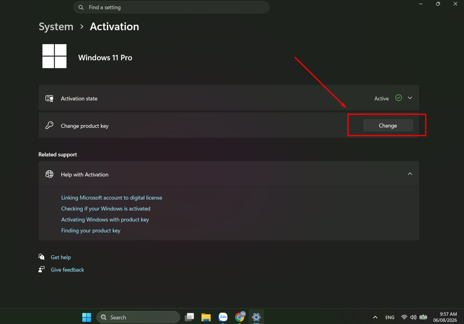Click the Wi-Fi tray icon
This screenshot has width=464, height=324.
(404, 317)
